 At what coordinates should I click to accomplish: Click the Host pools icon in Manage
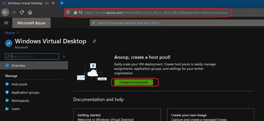tap(7, 84)
